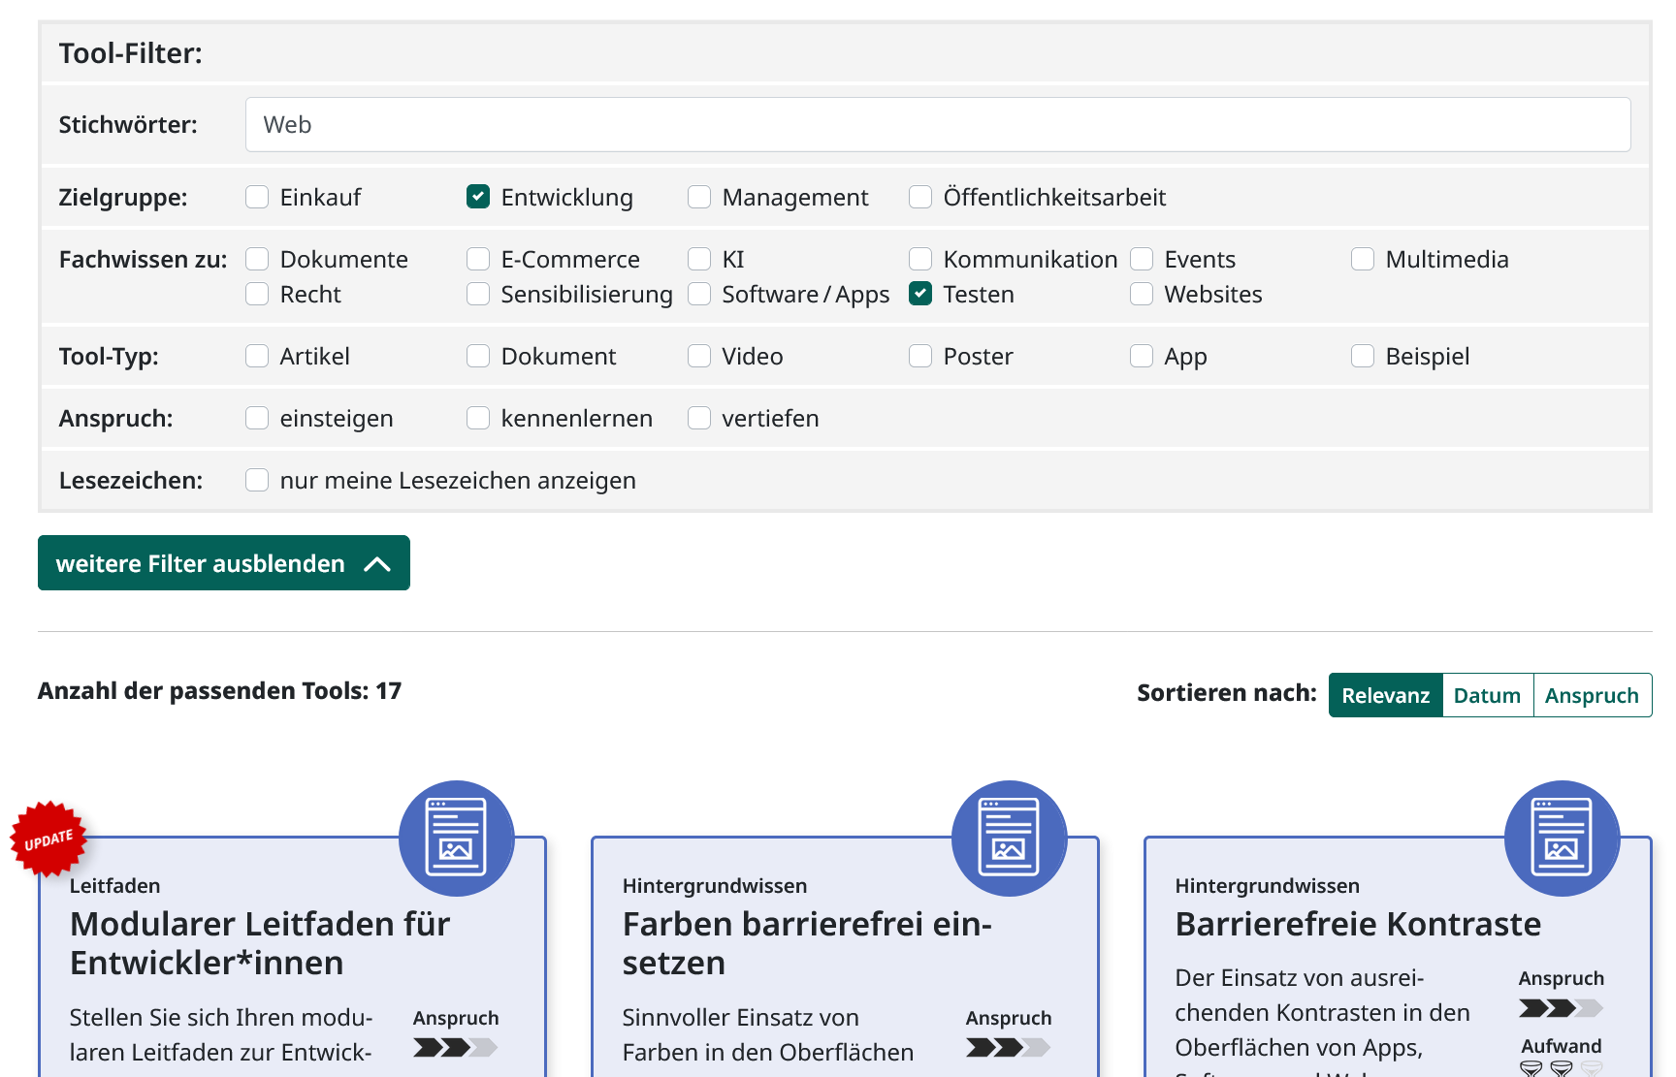The image size is (1676, 1077).
Task: Collapse filters with weitere Filter ausblenden
Action: (x=224, y=563)
